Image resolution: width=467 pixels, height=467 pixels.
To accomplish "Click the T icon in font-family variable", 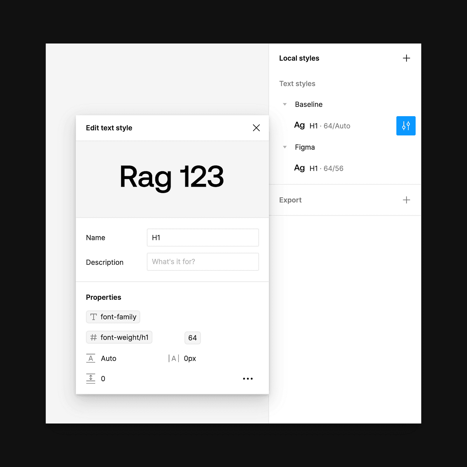I will click(94, 317).
